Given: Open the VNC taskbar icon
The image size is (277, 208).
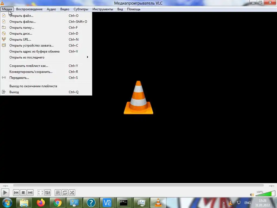Looking at the screenshot, I should coord(107,203).
